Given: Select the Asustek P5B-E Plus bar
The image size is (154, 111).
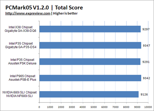Looking at the screenshot, I should click(90, 78).
